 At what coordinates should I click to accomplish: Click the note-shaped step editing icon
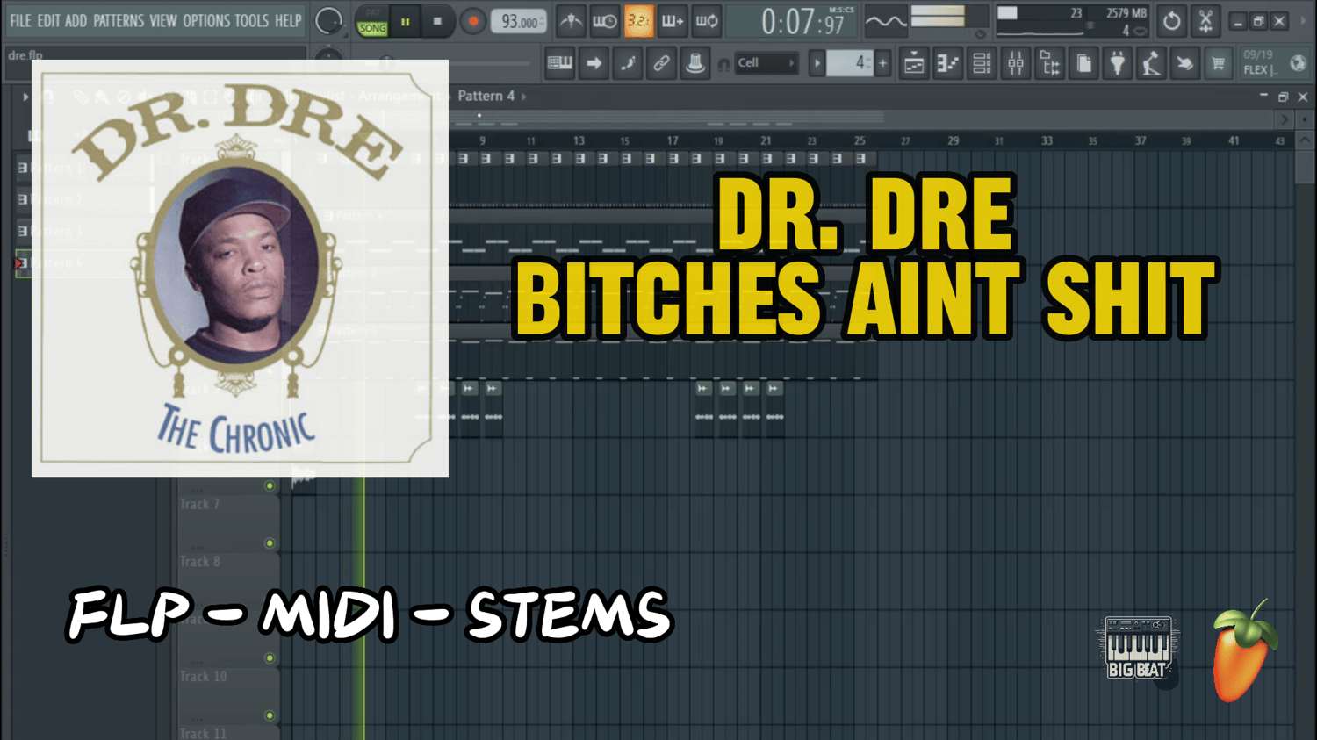tap(628, 63)
